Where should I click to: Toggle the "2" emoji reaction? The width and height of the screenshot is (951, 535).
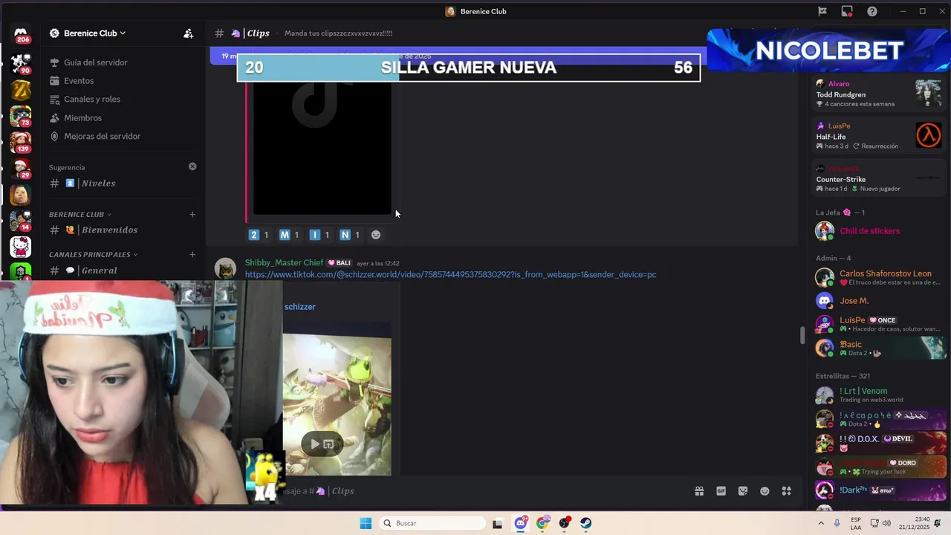(259, 235)
